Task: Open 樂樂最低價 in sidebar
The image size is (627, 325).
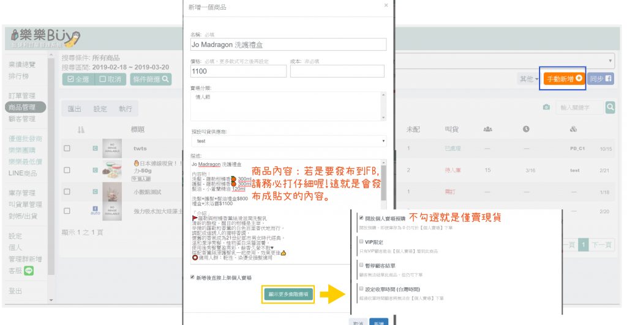Action: pyautogui.click(x=25, y=161)
